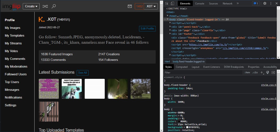Toggle the device toolbar icon
The image size is (280, 132).
tap(172, 3)
